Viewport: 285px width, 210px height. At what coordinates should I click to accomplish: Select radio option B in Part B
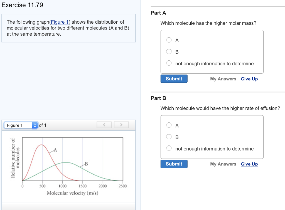(169, 136)
